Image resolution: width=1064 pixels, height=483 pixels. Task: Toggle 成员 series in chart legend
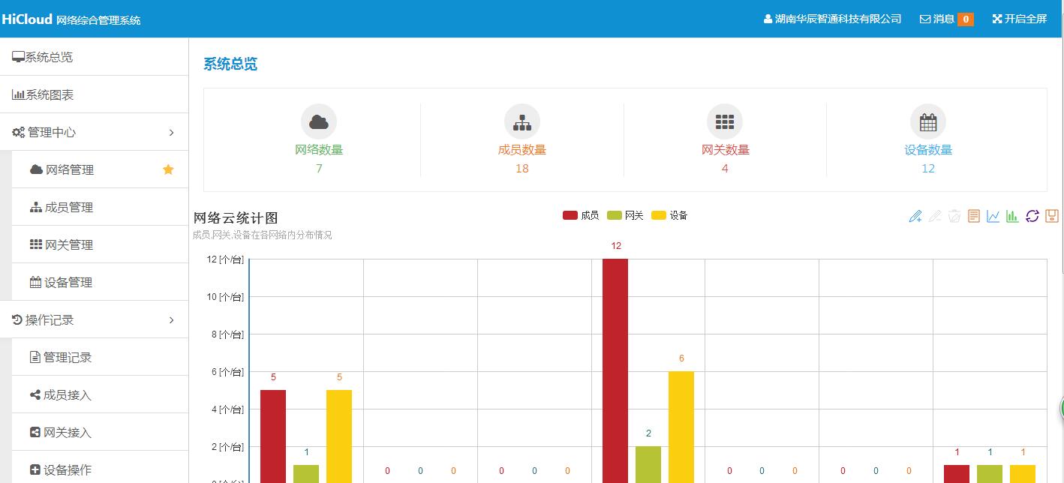(581, 215)
